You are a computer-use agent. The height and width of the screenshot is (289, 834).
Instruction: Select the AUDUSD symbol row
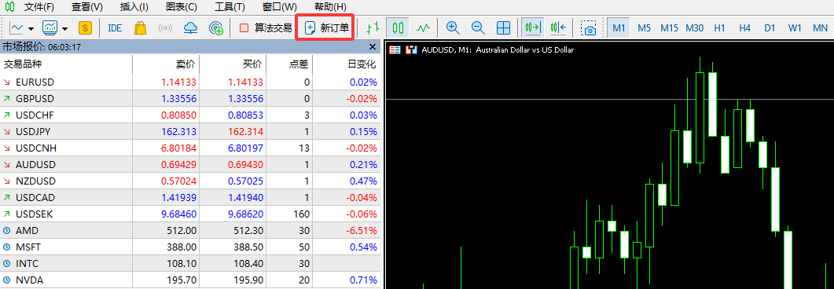point(190,165)
